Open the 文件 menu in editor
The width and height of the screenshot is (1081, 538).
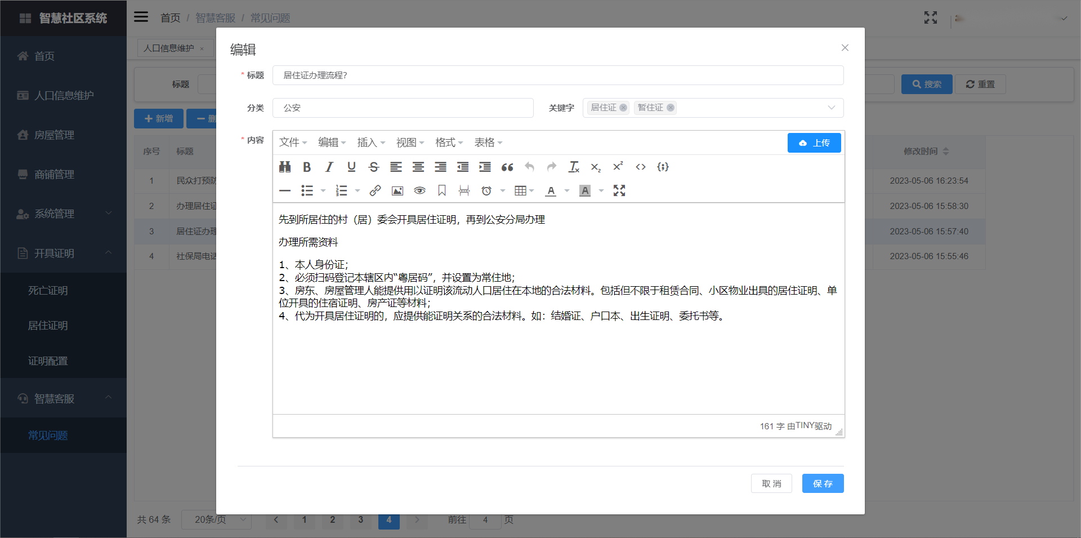pyautogui.click(x=293, y=143)
